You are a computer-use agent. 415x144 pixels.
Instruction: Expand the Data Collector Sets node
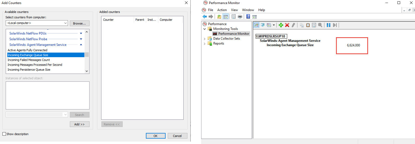tap(204, 39)
